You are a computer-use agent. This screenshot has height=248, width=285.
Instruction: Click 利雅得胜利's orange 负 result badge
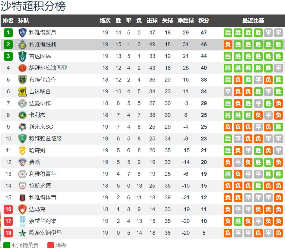(228, 44)
